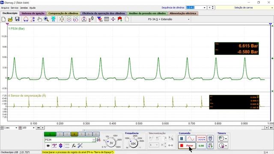Open the crossed tools settings icon
Screen dimensions: 274x154
[80, 145]
